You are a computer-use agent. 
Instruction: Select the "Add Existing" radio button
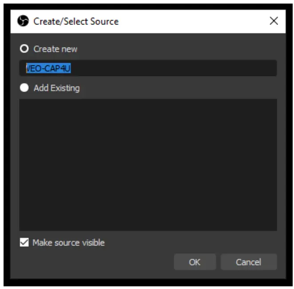tap(24, 88)
